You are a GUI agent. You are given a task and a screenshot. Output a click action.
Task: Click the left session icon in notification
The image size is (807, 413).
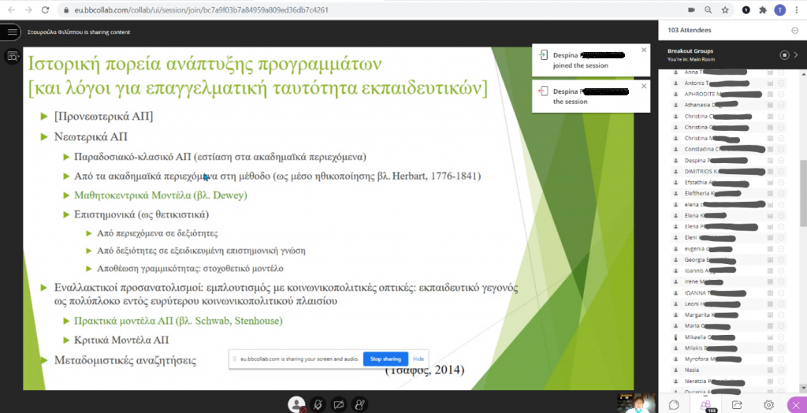coord(542,91)
